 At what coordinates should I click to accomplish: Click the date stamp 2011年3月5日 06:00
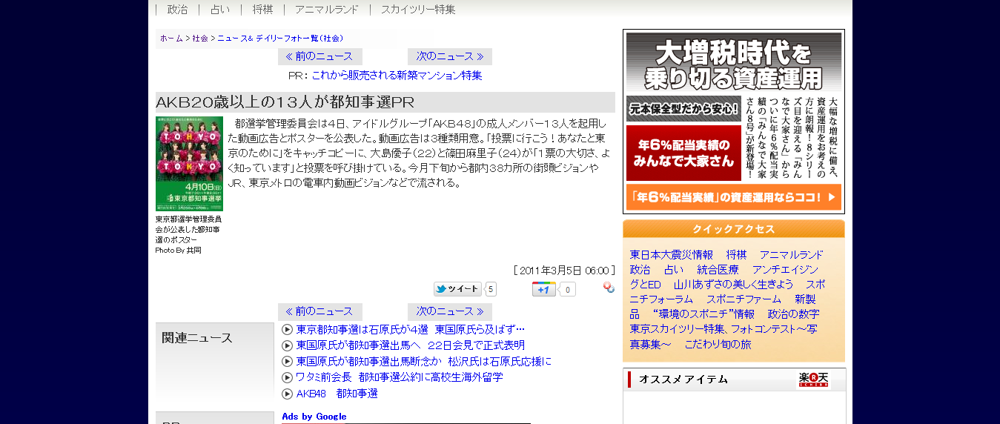pyautogui.click(x=564, y=271)
